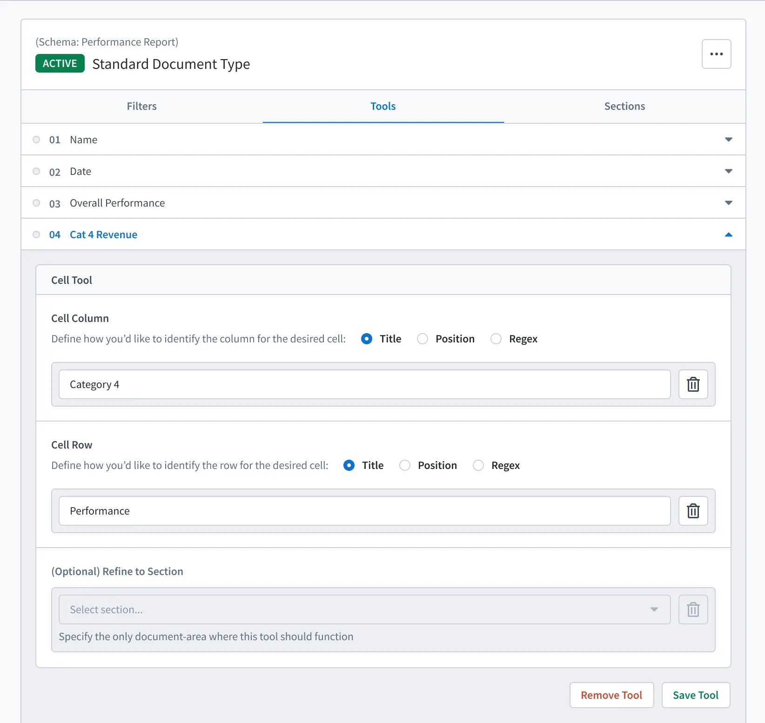Select the circle marker beside 02 Date
Image resolution: width=765 pixels, height=723 pixels.
coord(36,171)
